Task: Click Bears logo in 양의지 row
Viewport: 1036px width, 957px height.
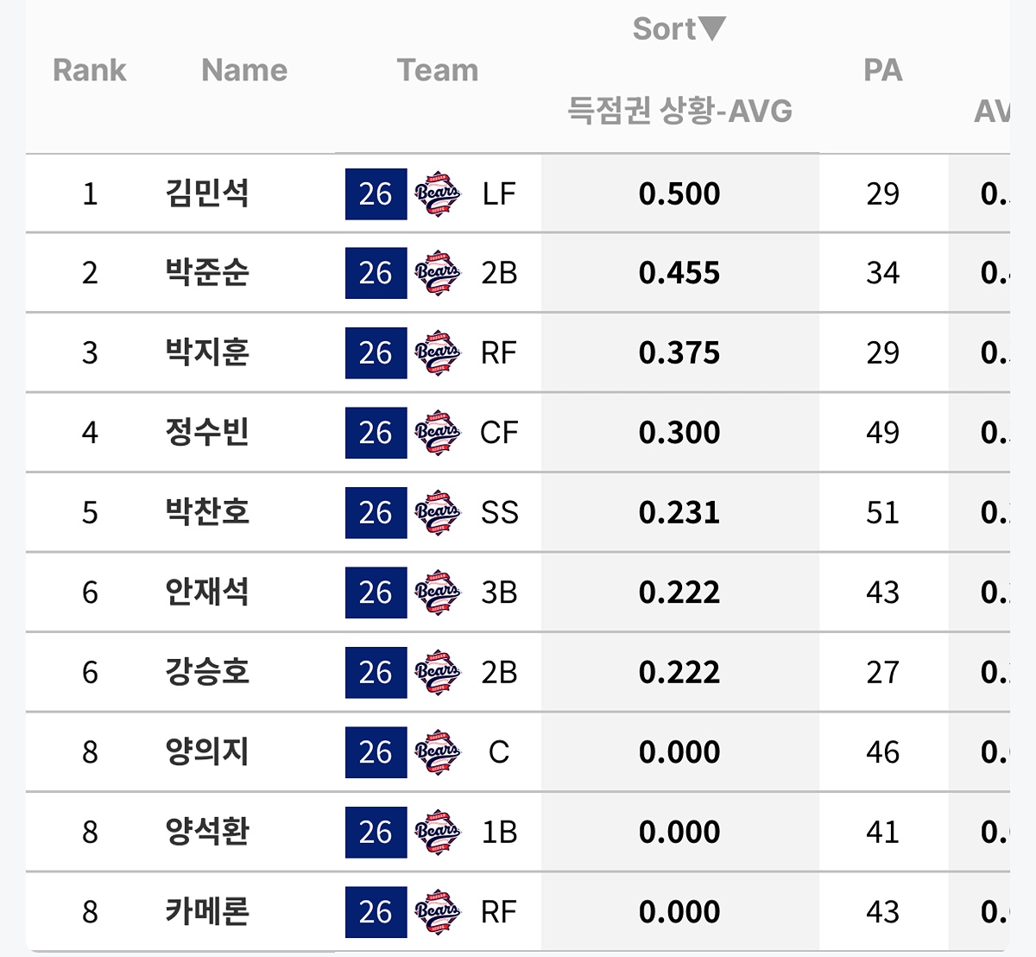Action: click(x=438, y=752)
